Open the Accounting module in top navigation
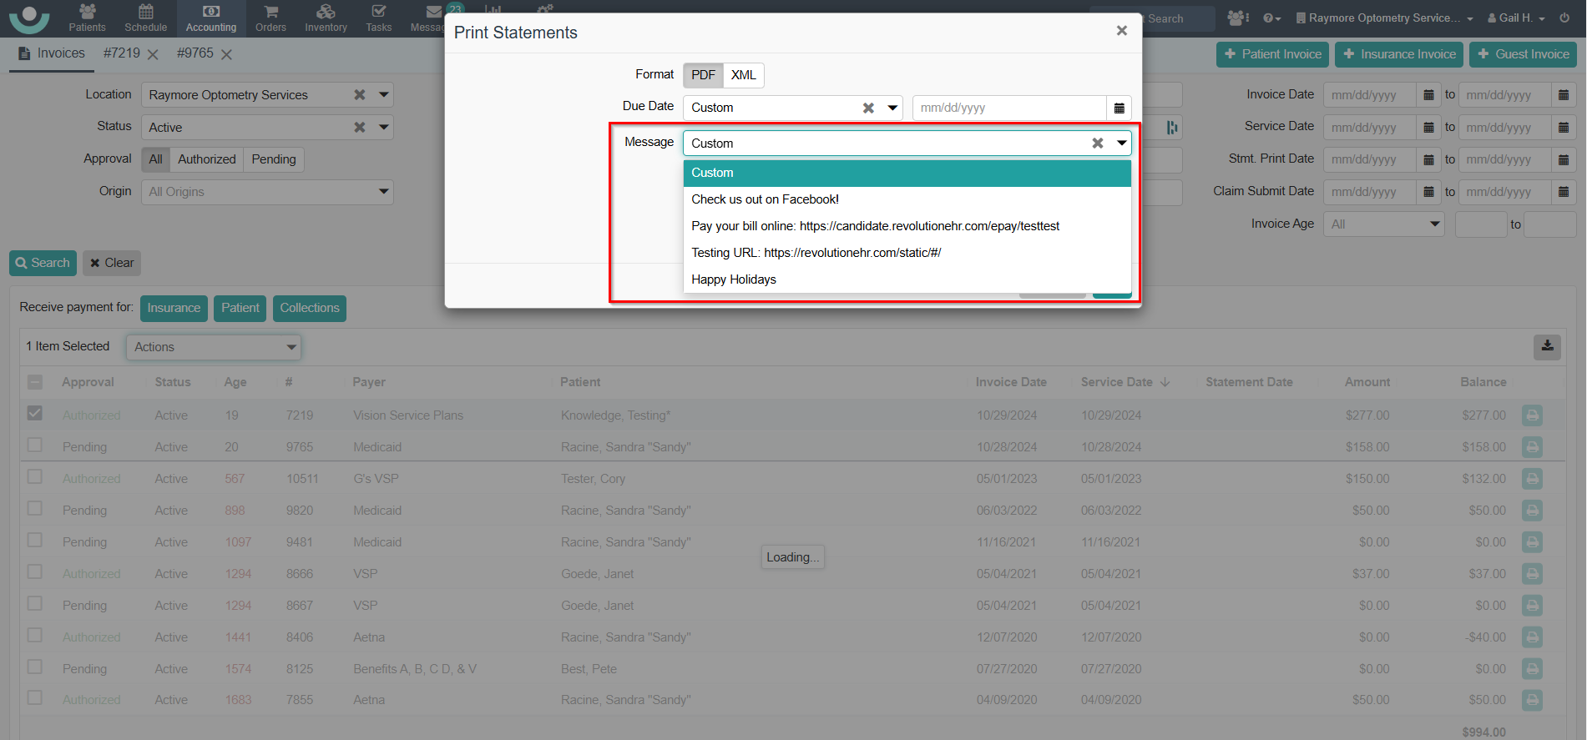This screenshot has height=740, width=1587. pos(211,18)
